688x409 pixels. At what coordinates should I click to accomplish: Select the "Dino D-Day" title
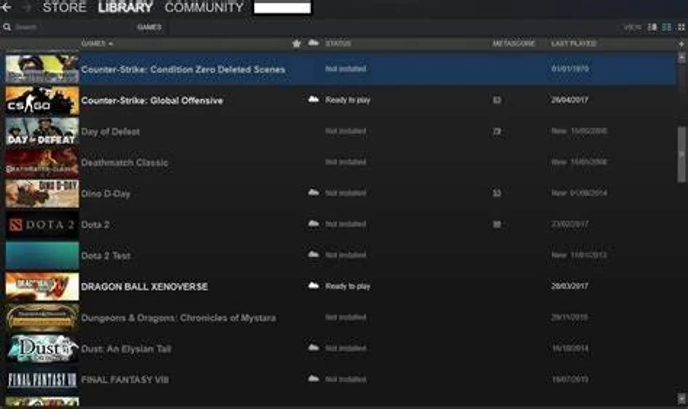105,193
